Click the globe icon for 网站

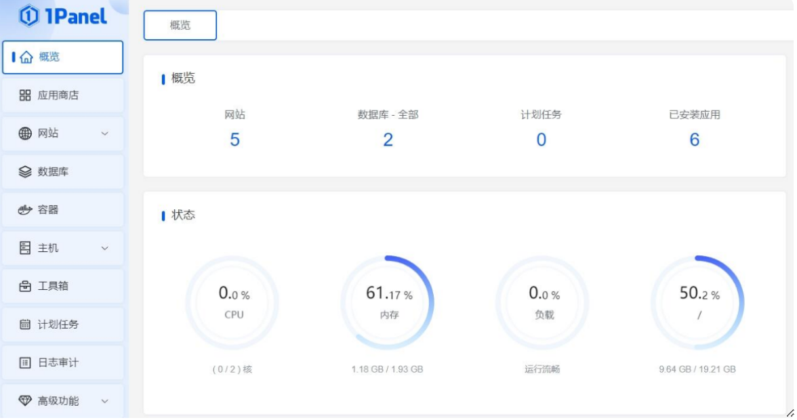coord(25,133)
